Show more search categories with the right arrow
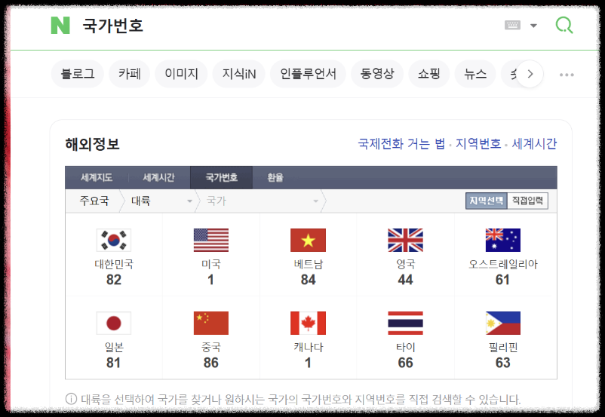 coord(530,74)
